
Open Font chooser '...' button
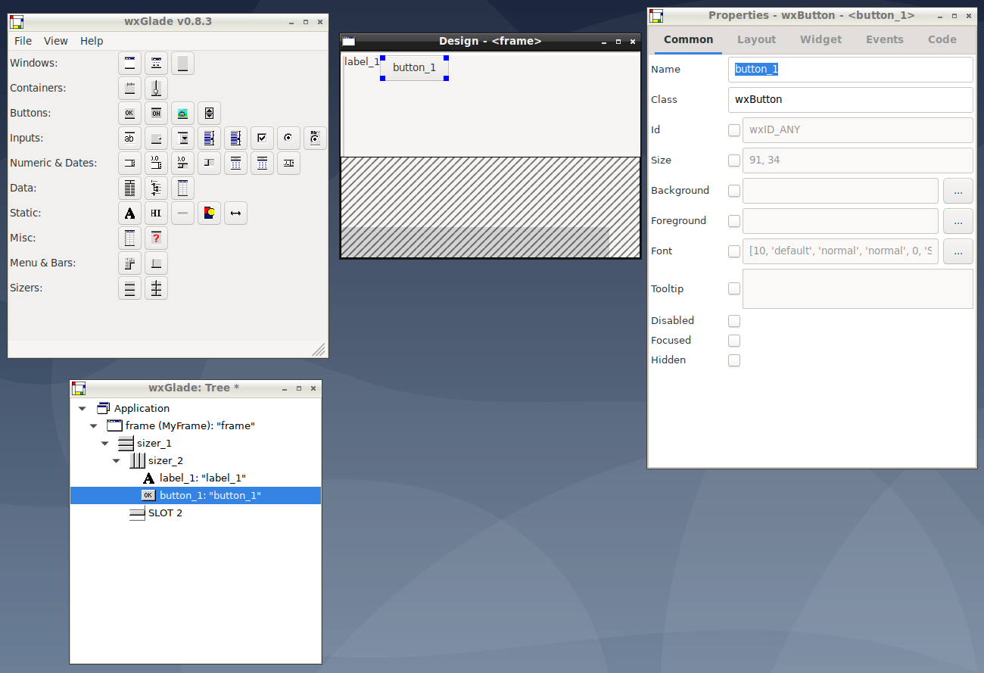[x=958, y=251]
